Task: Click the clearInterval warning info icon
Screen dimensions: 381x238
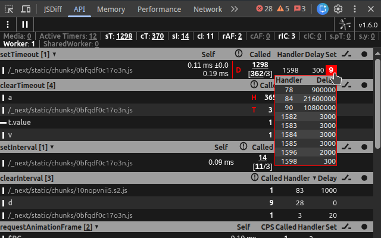Action: tap(254, 177)
